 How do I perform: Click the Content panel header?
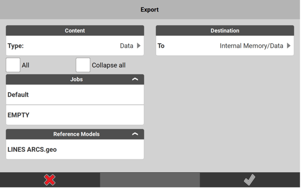[75, 31]
